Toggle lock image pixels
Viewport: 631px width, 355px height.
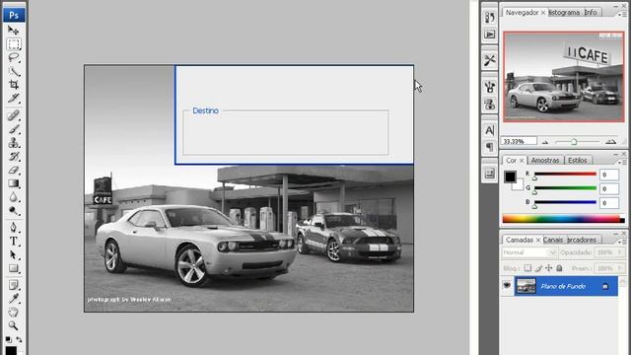tap(538, 268)
